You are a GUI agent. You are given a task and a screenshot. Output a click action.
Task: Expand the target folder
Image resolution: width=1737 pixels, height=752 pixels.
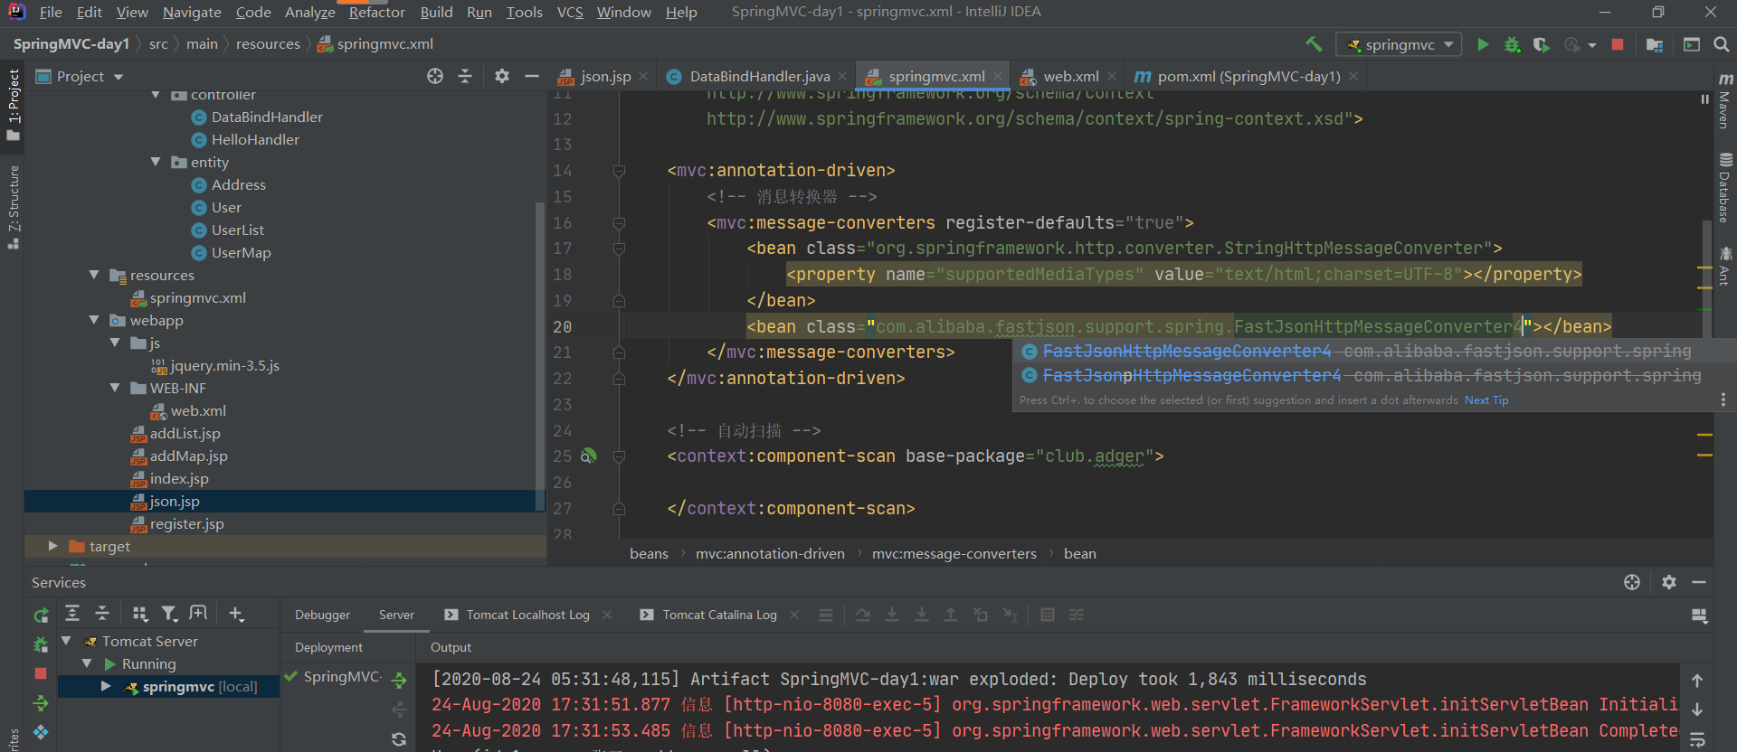click(52, 546)
